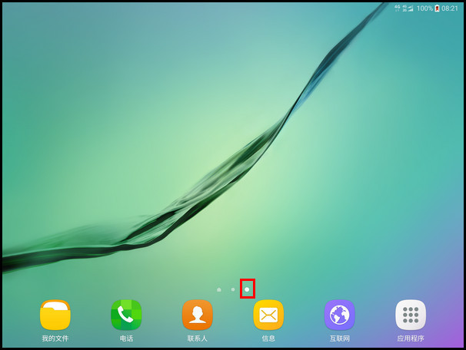The height and width of the screenshot is (350, 466).
Task: Tap the 08:21 clock
Action: pos(450,8)
